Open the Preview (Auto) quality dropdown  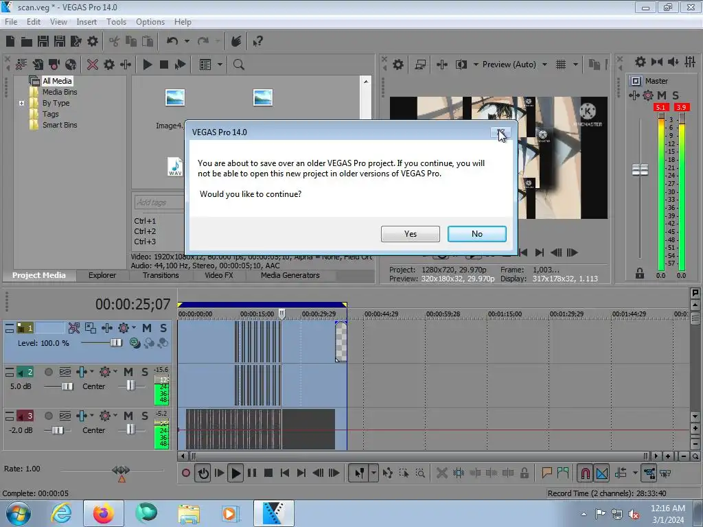coord(544,65)
